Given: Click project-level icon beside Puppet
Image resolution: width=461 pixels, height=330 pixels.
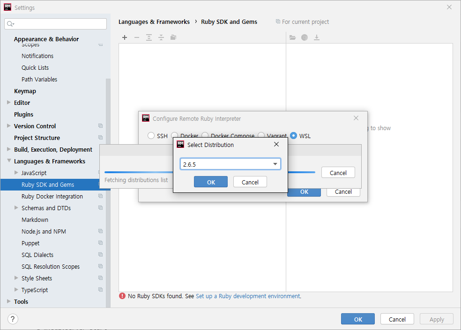Looking at the screenshot, I should pos(101,243).
